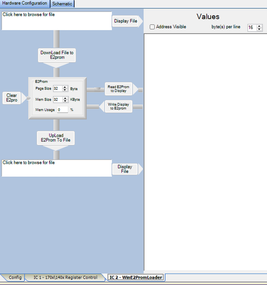This screenshot has height=285, width=267.
Task: Click the Mem Usage percentage field
Action: pos(62,110)
